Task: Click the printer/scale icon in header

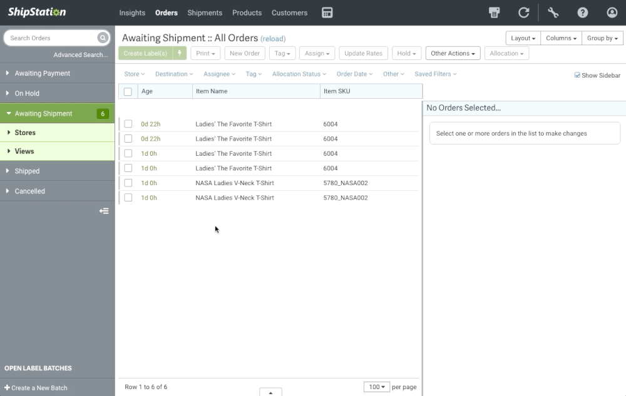Action: point(495,13)
